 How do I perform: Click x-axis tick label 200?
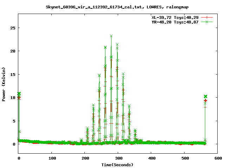coord(85,158)
